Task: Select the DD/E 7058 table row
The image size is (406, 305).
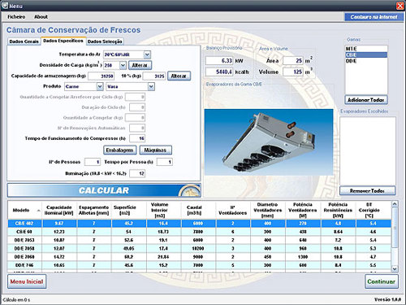Action: [200, 248]
